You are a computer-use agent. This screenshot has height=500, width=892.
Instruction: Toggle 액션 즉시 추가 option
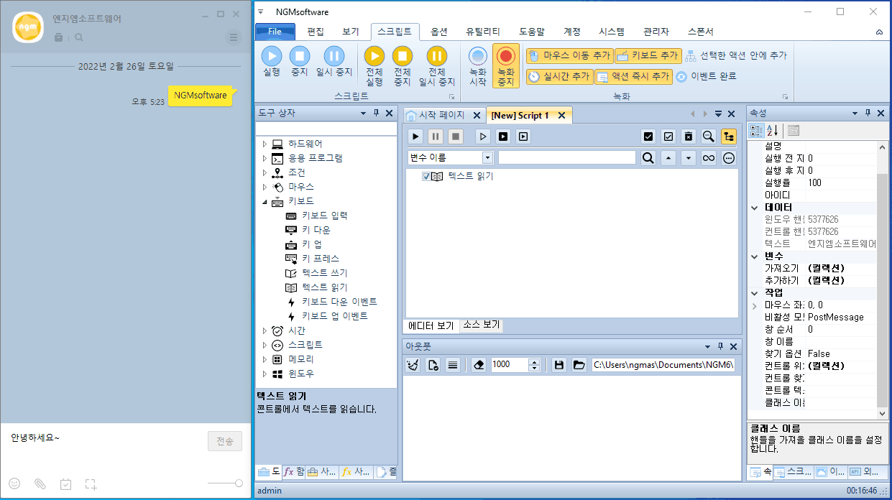(633, 76)
